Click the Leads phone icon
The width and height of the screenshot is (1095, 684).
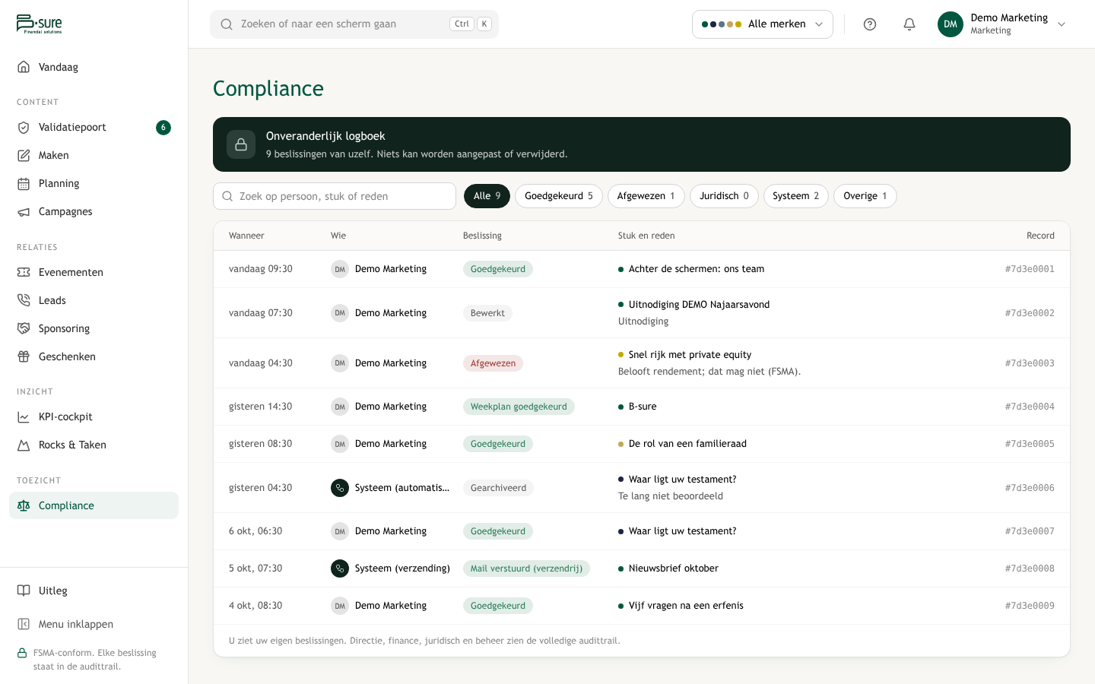pyautogui.click(x=24, y=300)
